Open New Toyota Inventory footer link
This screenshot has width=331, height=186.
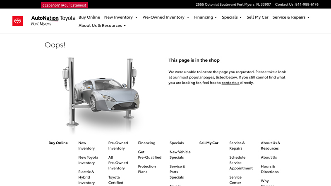[88, 160]
